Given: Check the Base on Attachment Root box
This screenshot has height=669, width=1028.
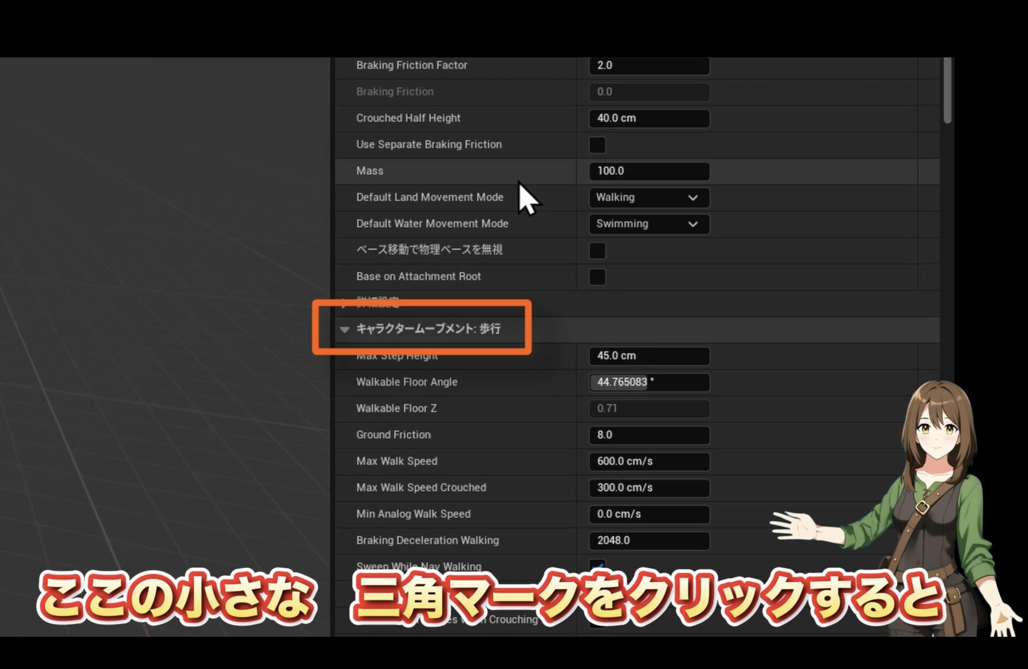Looking at the screenshot, I should point(597,277).
